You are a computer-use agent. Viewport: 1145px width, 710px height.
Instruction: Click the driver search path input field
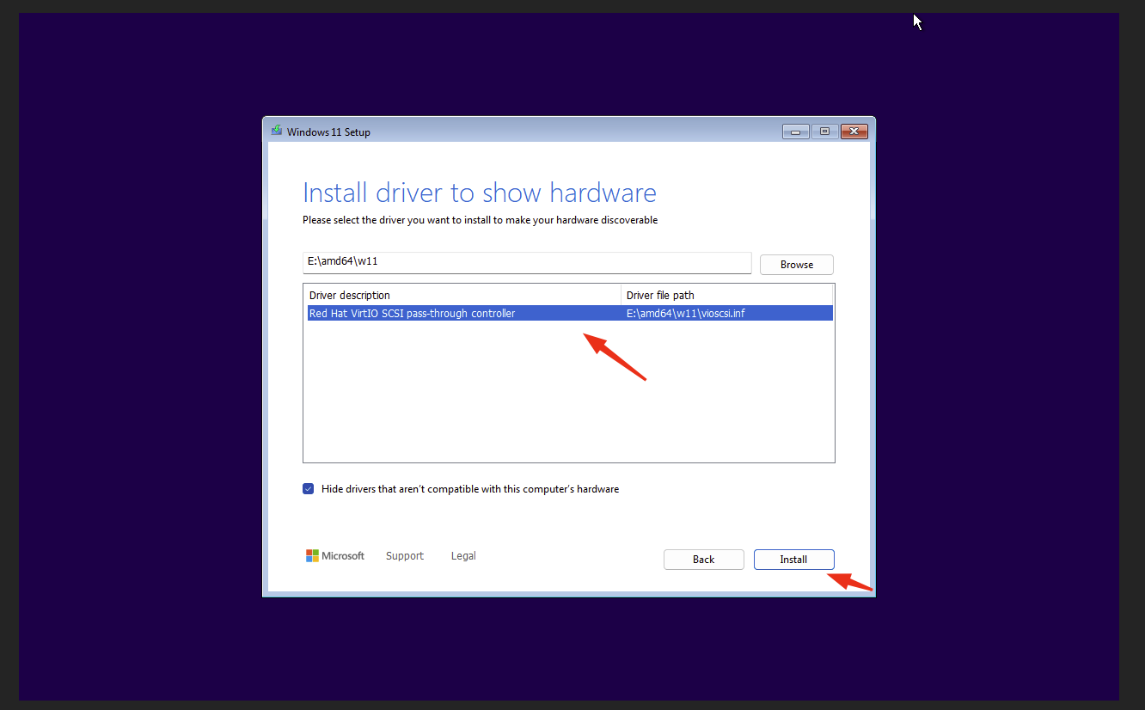526,262
